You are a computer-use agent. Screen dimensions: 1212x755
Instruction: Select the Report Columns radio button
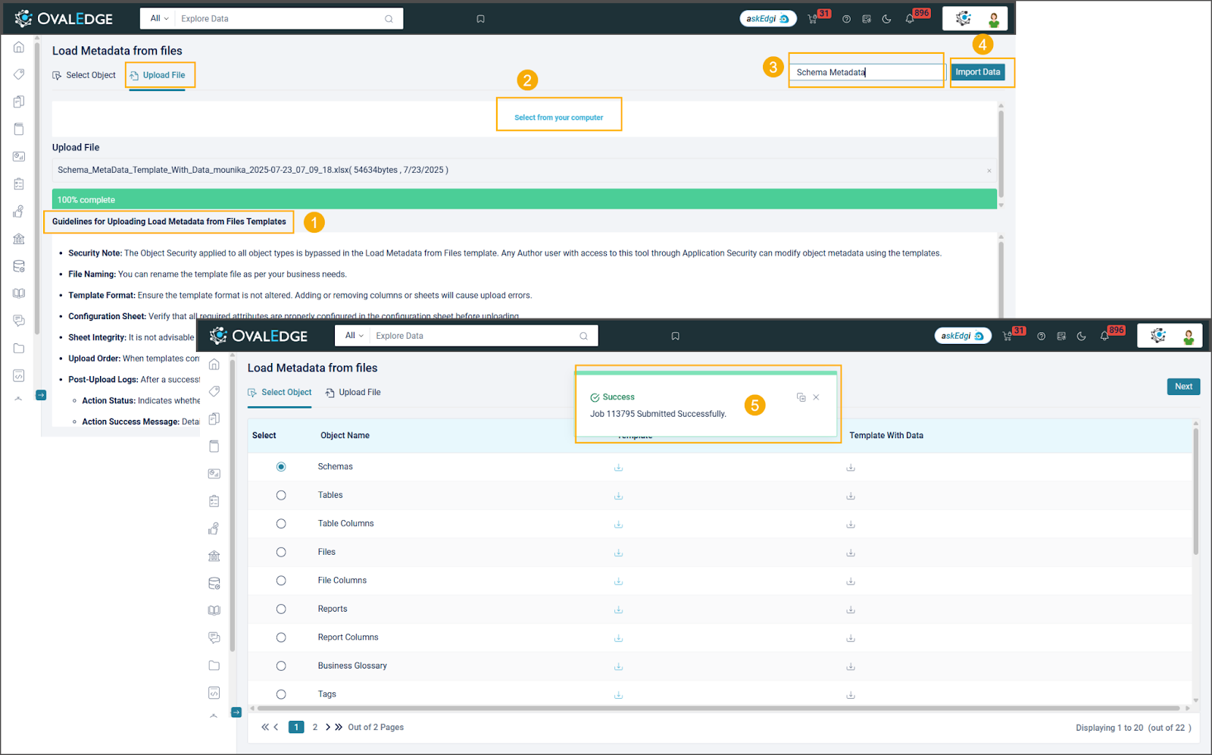point(281,638)
